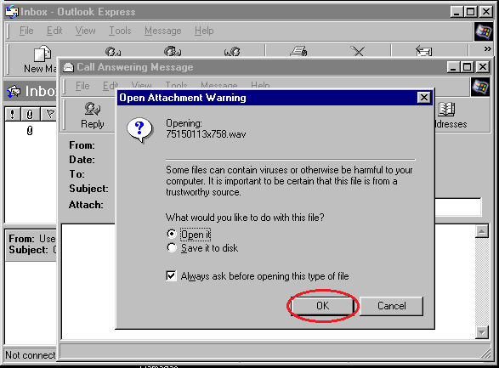This screenshot has height=368, width=499.
Task: Click the Send/Receive icon in toolbar
Action: tap(424, 51)
